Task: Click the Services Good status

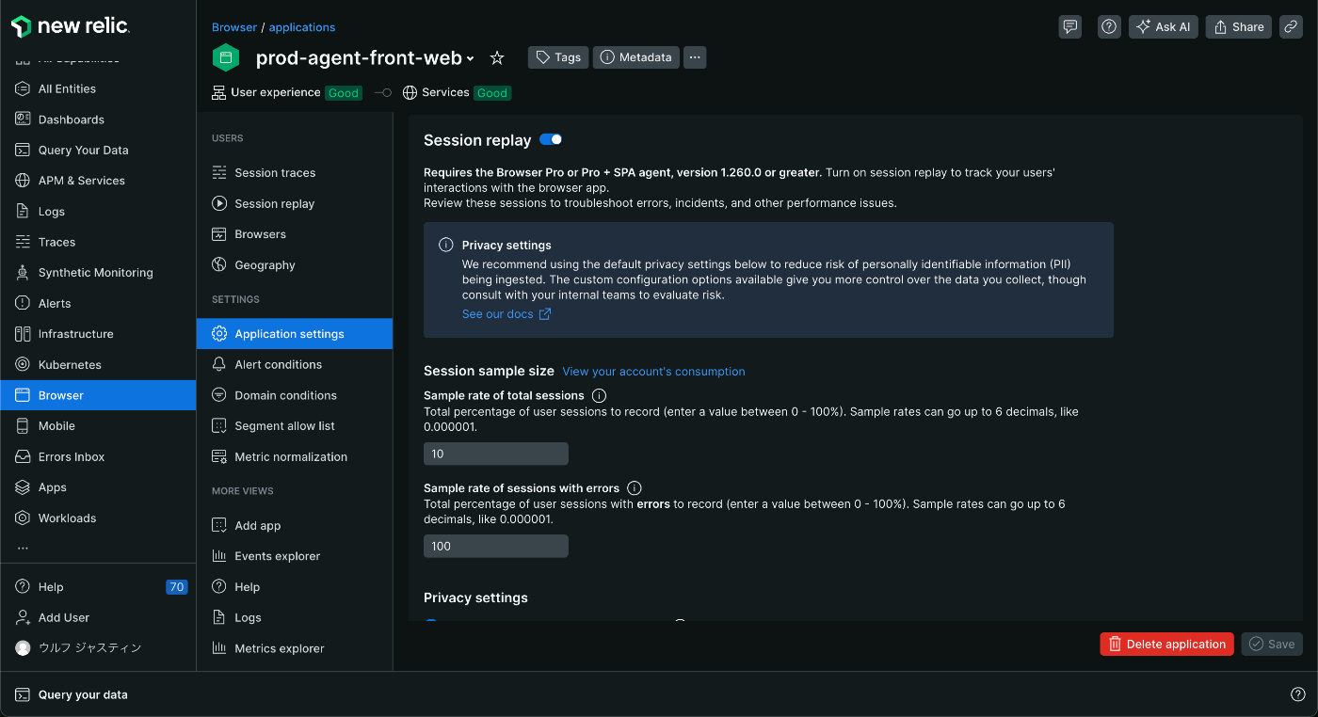Action: tap(457, 92)
